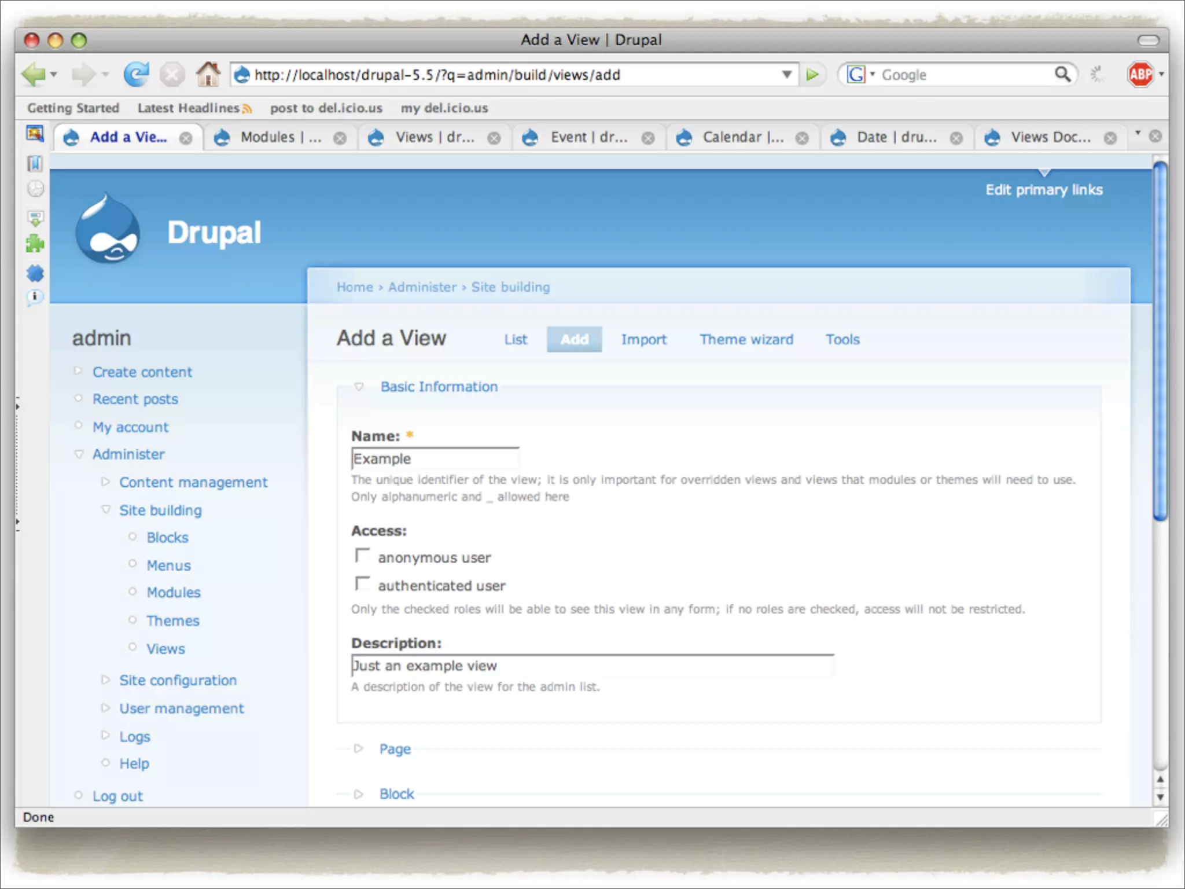Click the browser Back arrow button

[33, 75]
